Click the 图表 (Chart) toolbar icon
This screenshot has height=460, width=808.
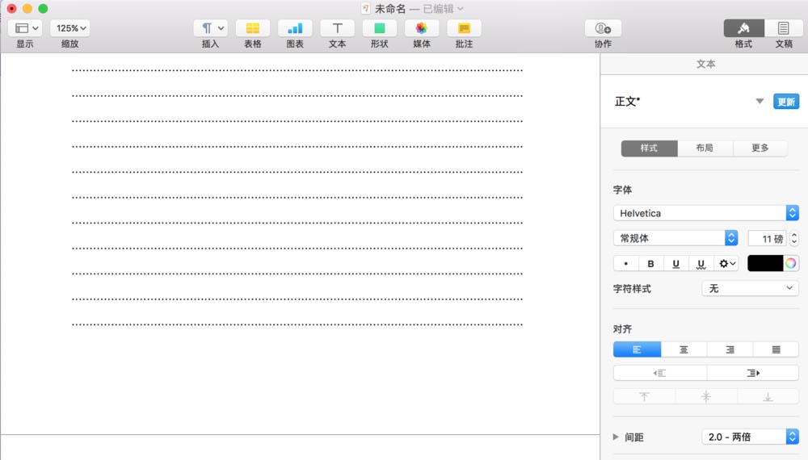pyautogui.click(x=295, y=28)
